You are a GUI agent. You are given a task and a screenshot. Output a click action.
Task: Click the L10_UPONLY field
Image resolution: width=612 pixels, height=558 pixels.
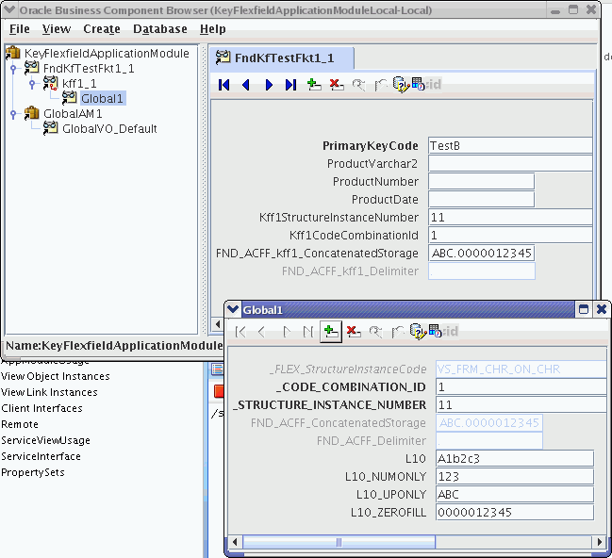pyautogui.click(x=515, y=495)
